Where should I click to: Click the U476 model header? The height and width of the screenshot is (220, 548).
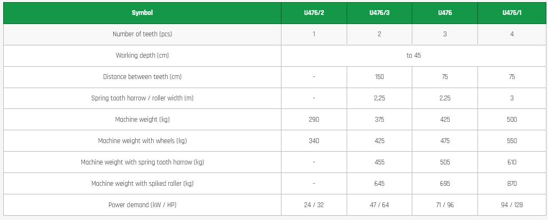pyautogui.click(x=445, y=13)
